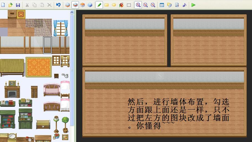
Task: Pick the orange patterned carpet tile
Action: pos(39,67)
